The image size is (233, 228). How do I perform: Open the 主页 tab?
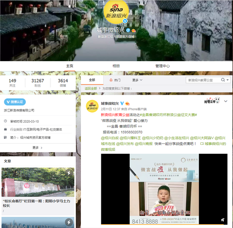pos(70,66)
